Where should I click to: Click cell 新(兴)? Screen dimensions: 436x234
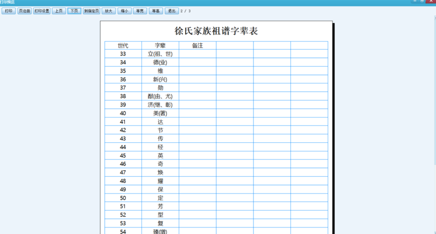click(160, 80)
